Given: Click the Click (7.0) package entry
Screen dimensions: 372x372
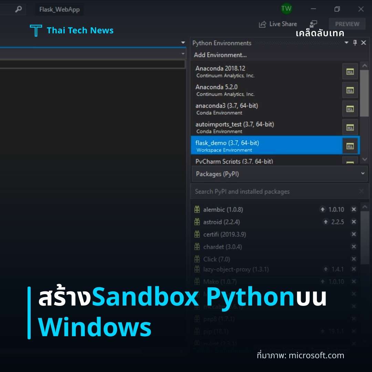Looking at the screenshot, I should [x=216, y=259].
